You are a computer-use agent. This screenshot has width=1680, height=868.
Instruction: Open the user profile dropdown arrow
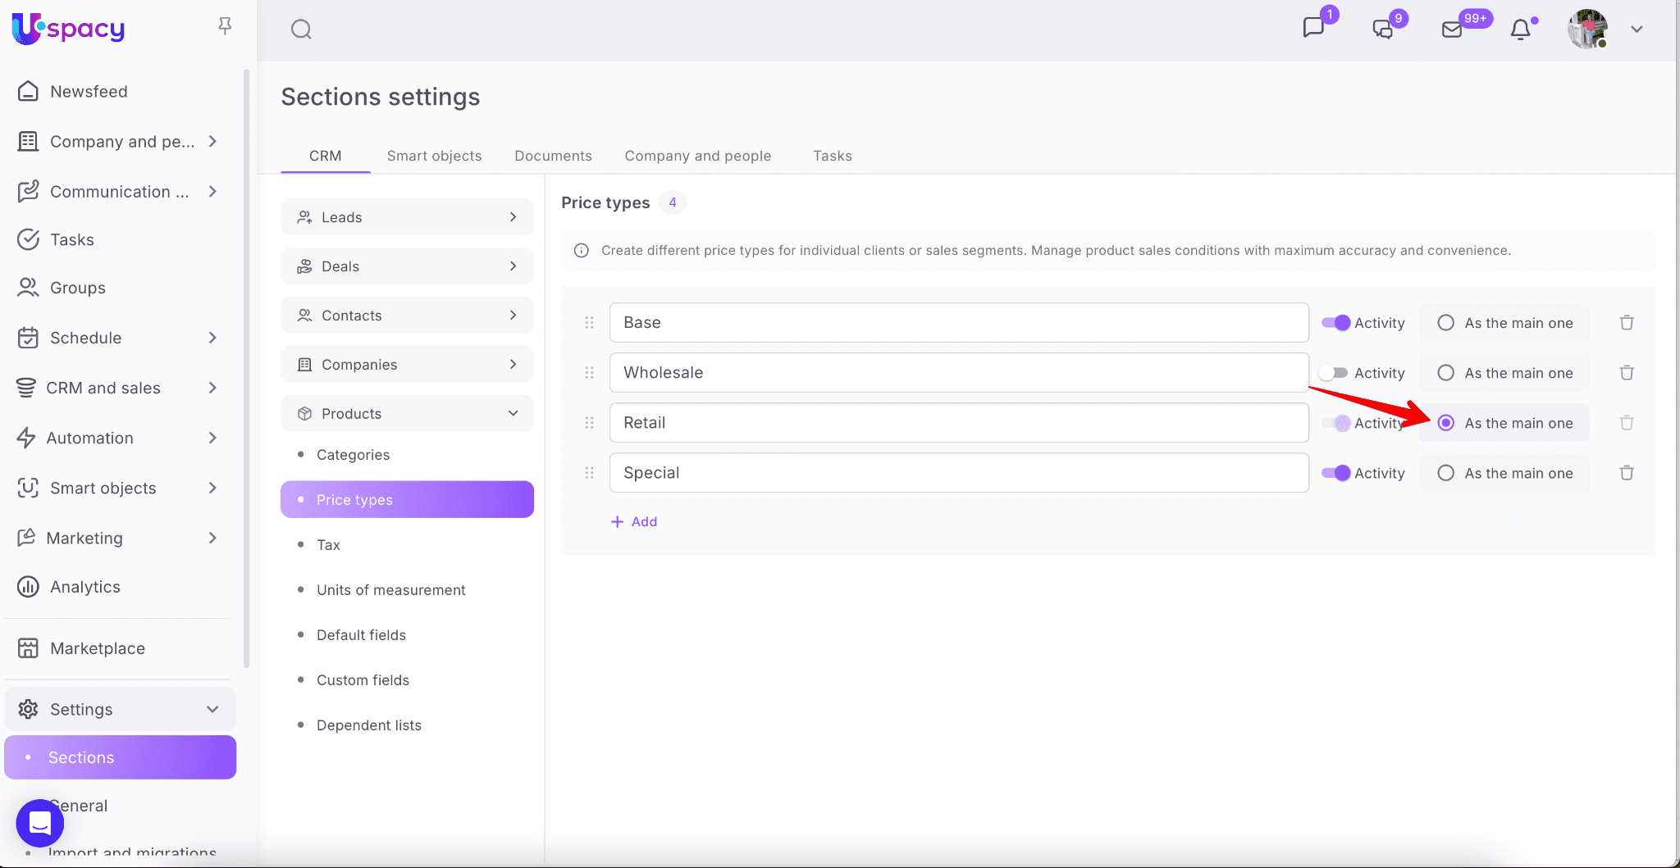1637,30
